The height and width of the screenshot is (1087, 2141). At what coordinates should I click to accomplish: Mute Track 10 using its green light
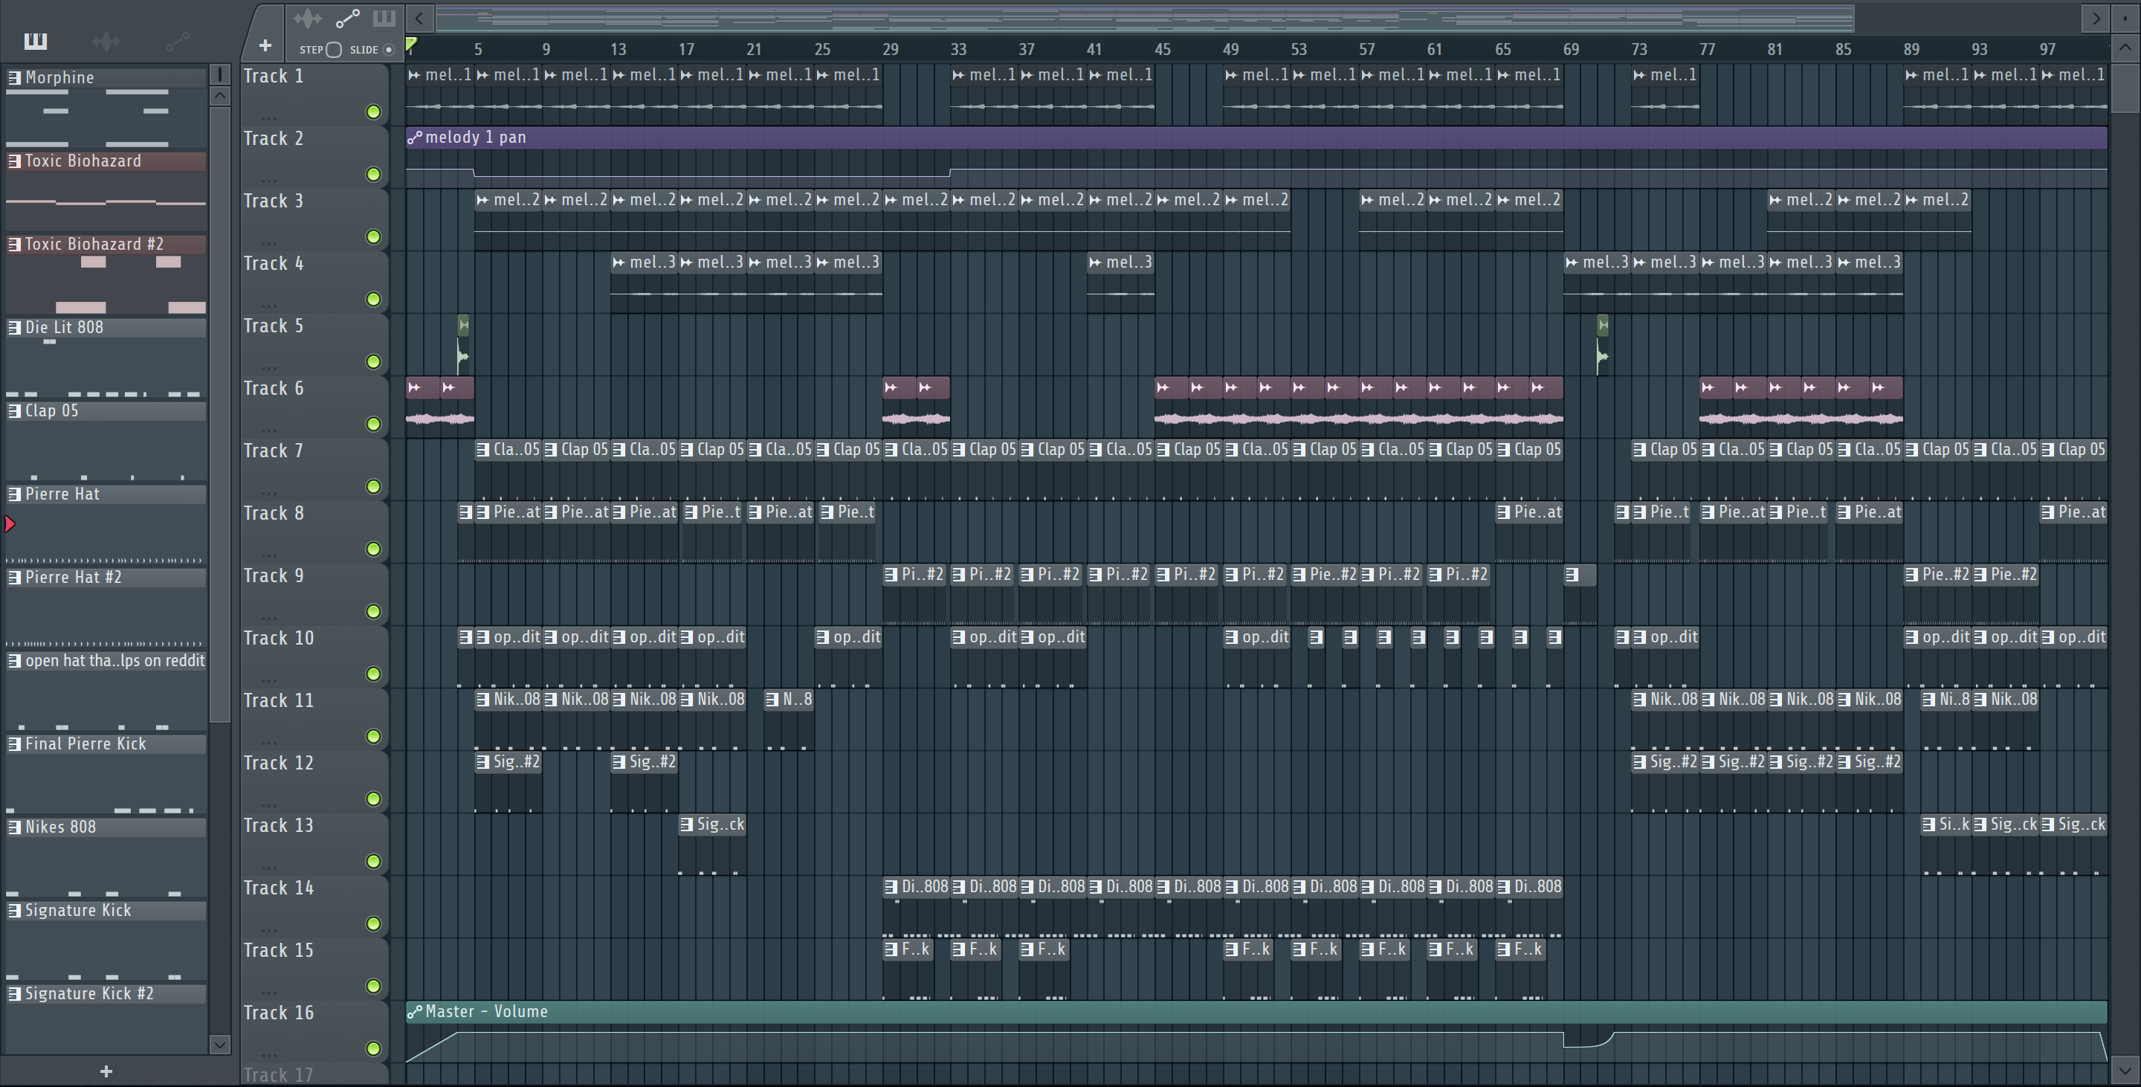373,673
